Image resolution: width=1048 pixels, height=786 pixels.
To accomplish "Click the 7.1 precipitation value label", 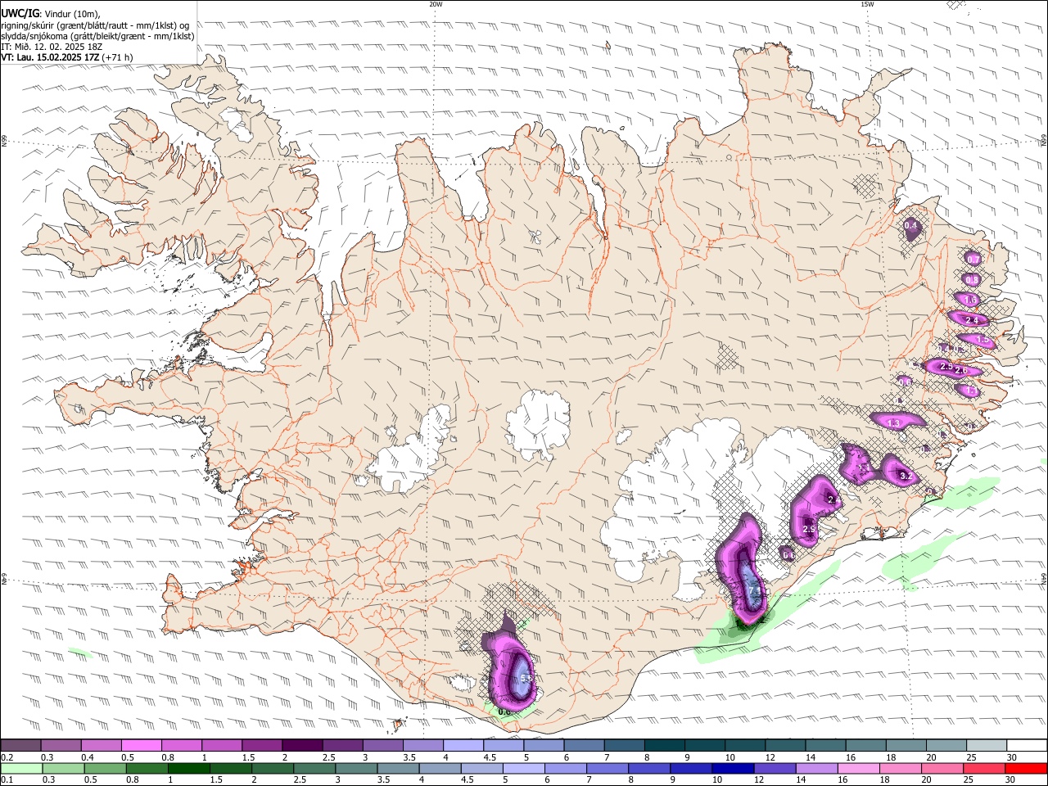I will (756, 589).
